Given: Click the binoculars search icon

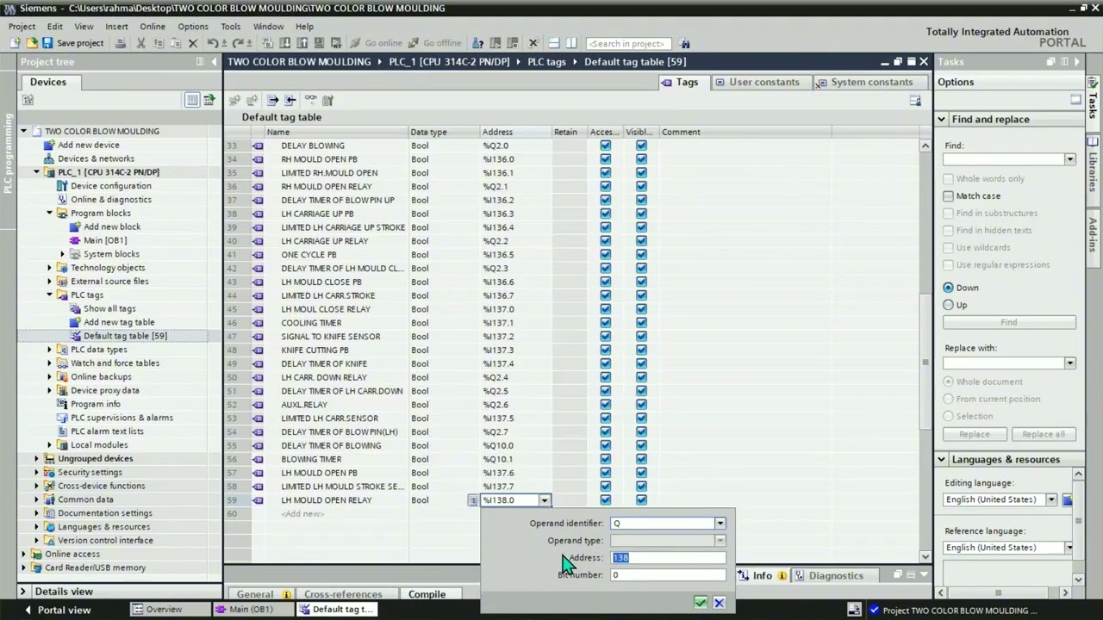Looking at the screenshot, I should (685, 43).
